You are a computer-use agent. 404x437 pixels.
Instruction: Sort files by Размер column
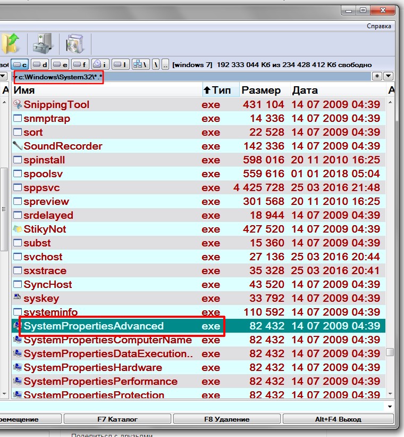click(x=261, y=90)
